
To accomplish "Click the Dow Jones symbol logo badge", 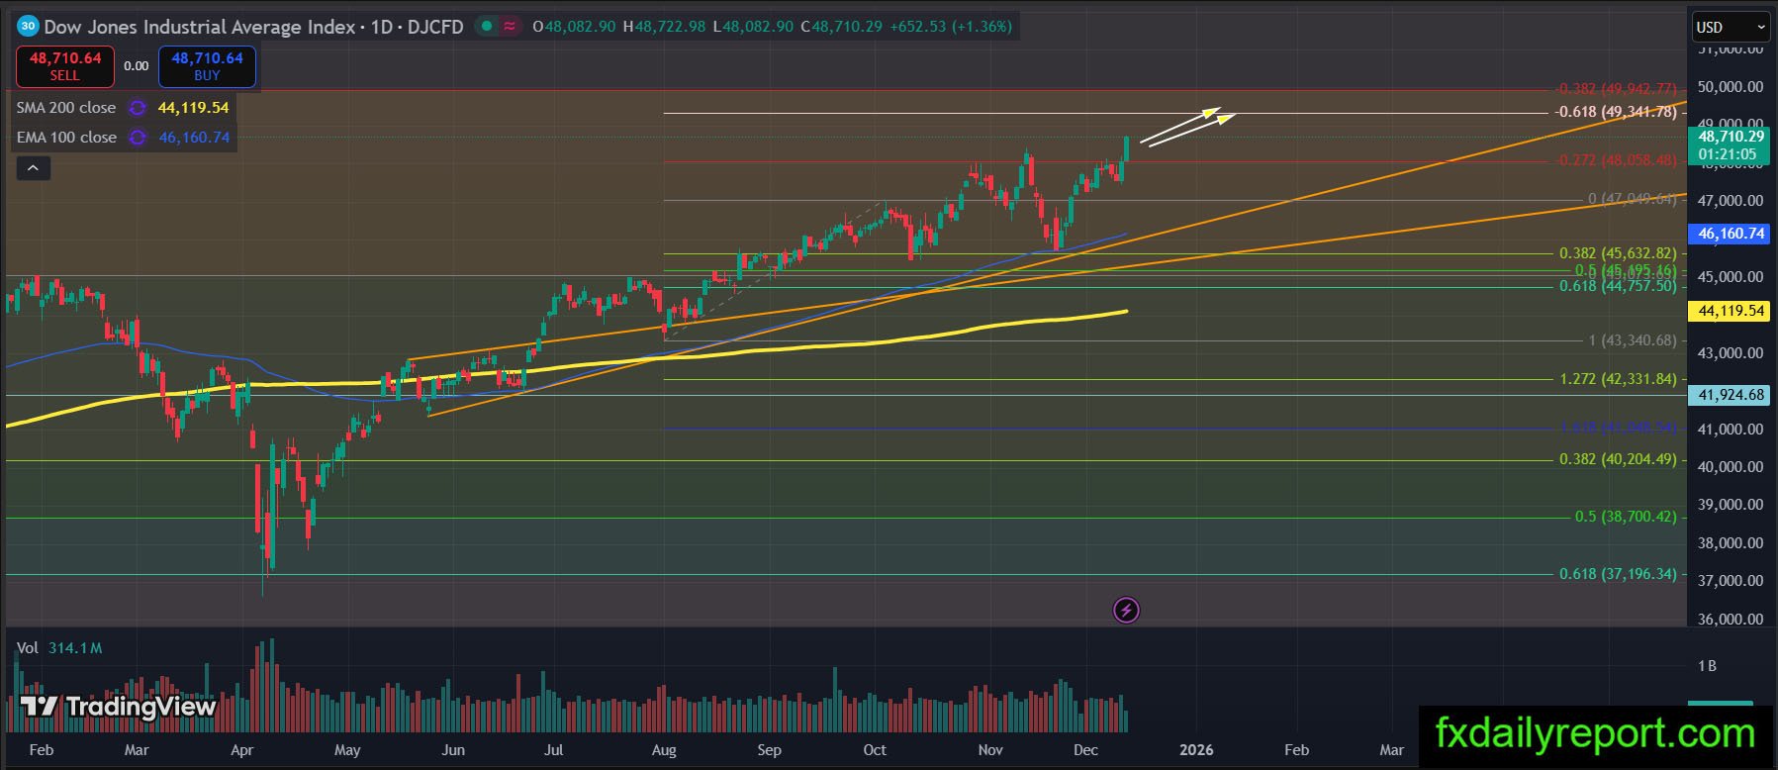I will click(28, 27).
